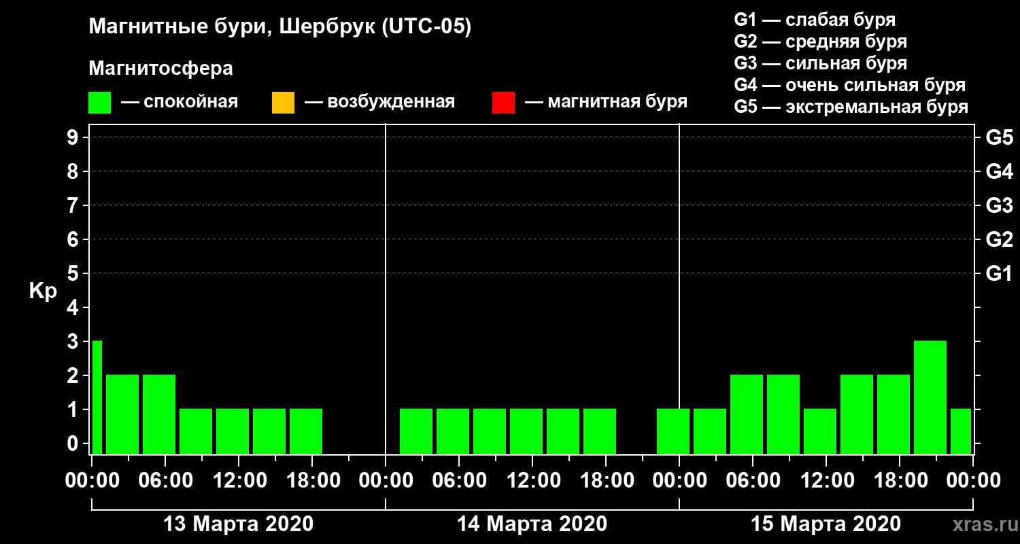This screenshot has height=544, width=1020.
Task: Click the green 'спокойная' legend swatch
Action: (100, 103)
